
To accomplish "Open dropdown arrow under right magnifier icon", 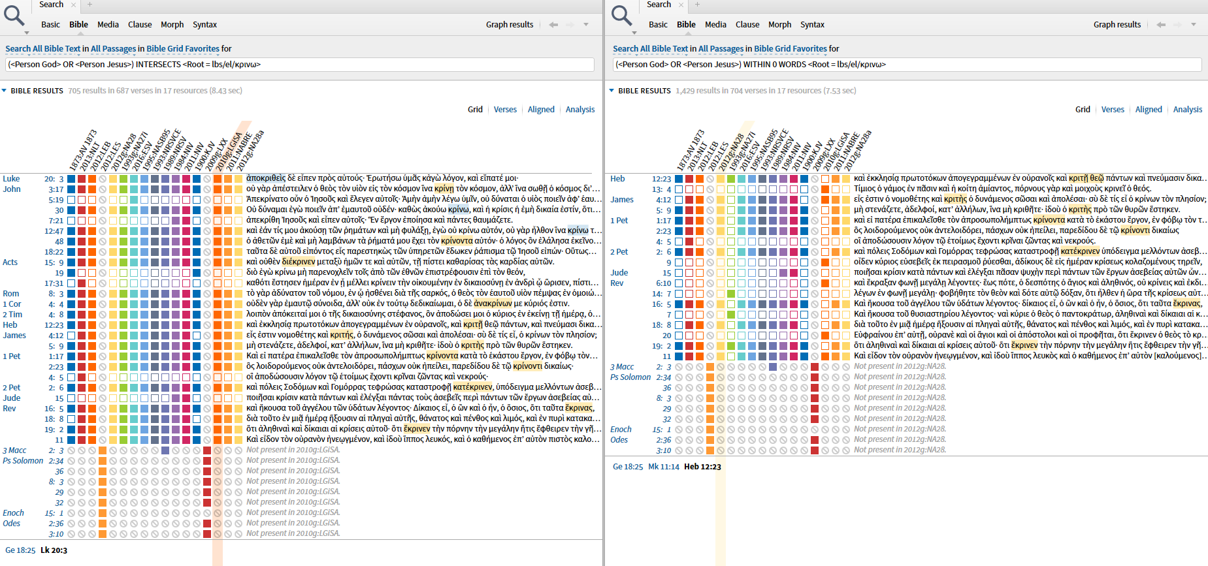I will click(x=634, y=33).
